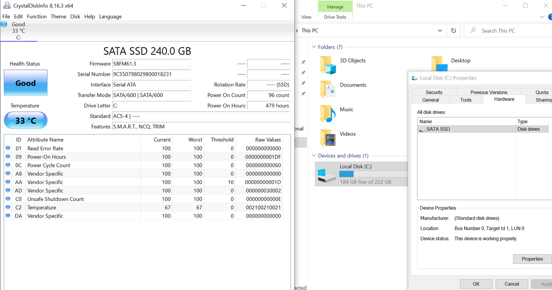Screen dimensions: 552x290
Task: Collapse the Folders (7) group
Action: coord(314,47)
